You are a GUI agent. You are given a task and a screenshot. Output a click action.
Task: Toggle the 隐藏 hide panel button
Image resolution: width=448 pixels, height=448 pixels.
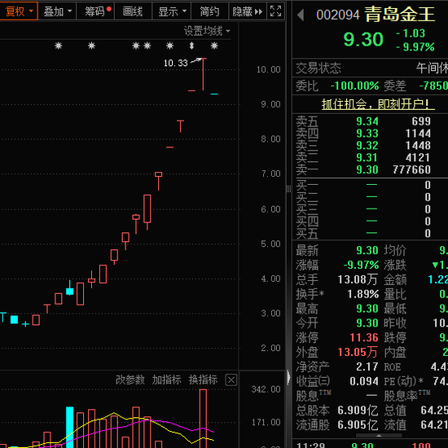(248, 11)
